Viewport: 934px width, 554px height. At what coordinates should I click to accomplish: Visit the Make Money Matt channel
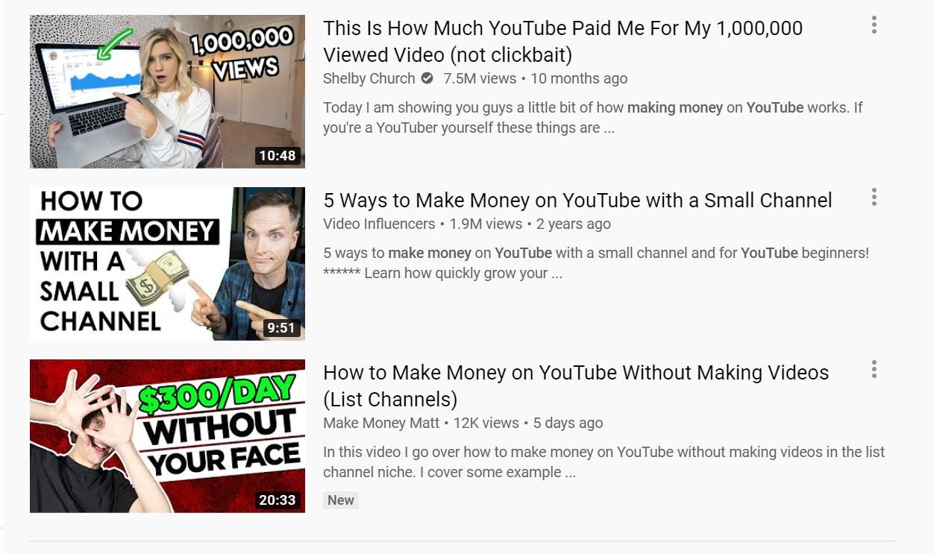(x=381, y=423)
